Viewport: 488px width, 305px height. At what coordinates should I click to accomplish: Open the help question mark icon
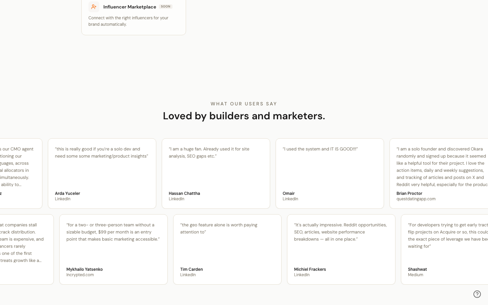477,294
